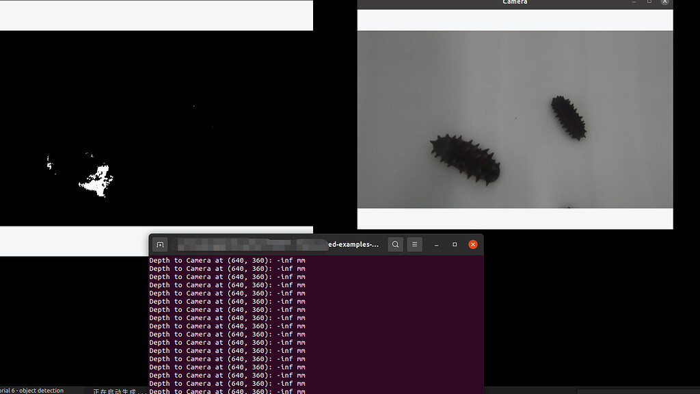Minimize the terminal window

(436, 244)
